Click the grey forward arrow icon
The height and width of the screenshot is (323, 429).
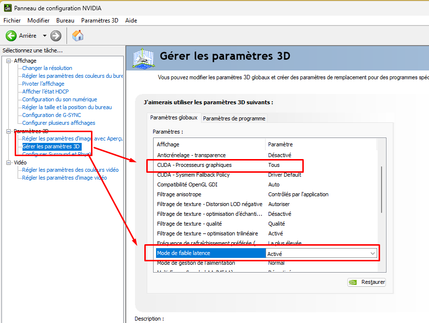56,36
